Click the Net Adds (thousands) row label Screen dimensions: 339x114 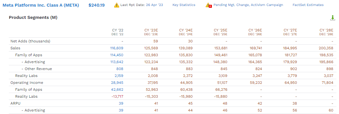click(30, 41)
